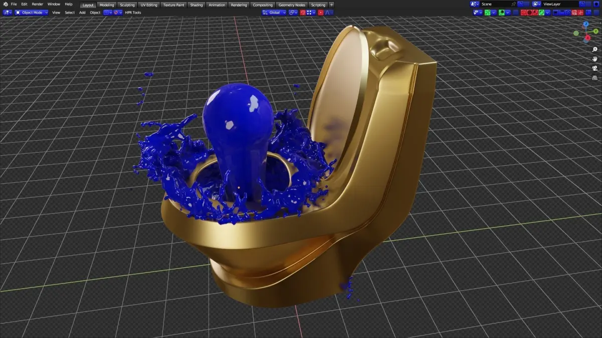This screenshot has width=602, height=338.
Task: Set viewport shading to rendered
Action: tap(541, 13)
